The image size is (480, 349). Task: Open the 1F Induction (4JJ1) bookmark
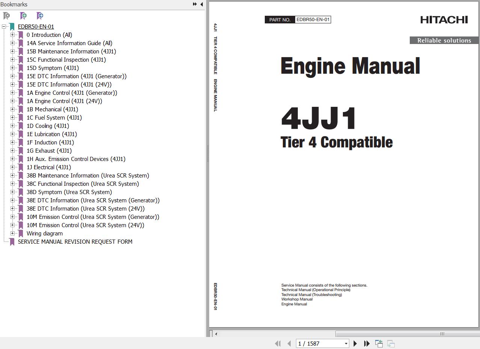pyautogui.click(x=50, y=143)
